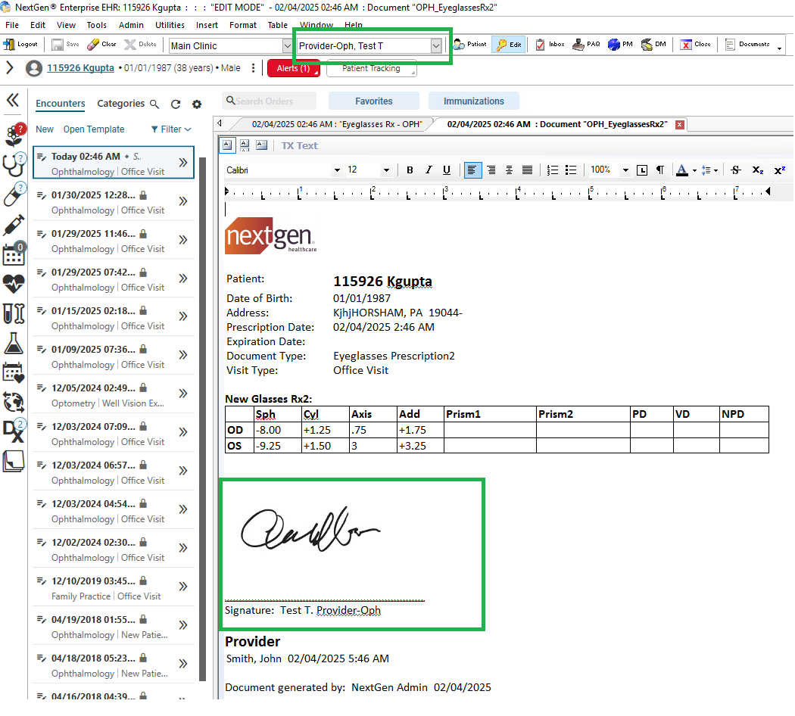The width and height of the screenshot is (795, 716).
Task: Expand the Today 02:46 AM encounter
Action: (x=183, y=163)
